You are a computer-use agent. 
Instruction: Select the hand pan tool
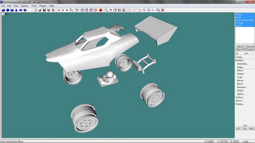[111, 10]
